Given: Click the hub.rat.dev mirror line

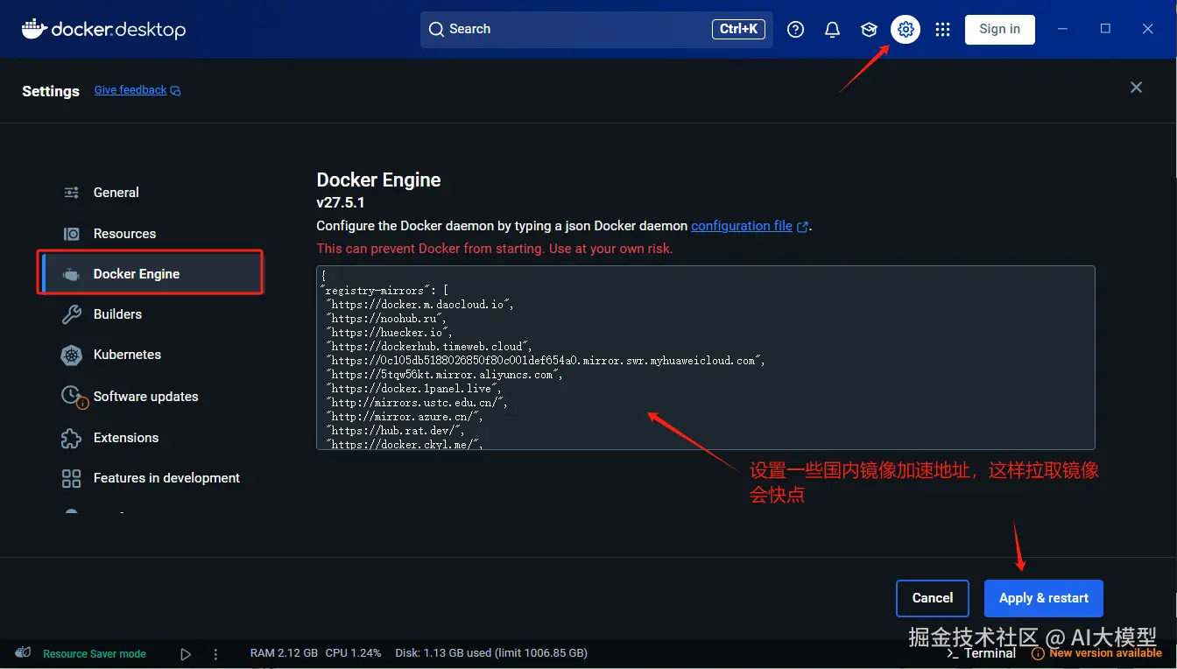Looking at the screenshot, I should pos(396,431).
